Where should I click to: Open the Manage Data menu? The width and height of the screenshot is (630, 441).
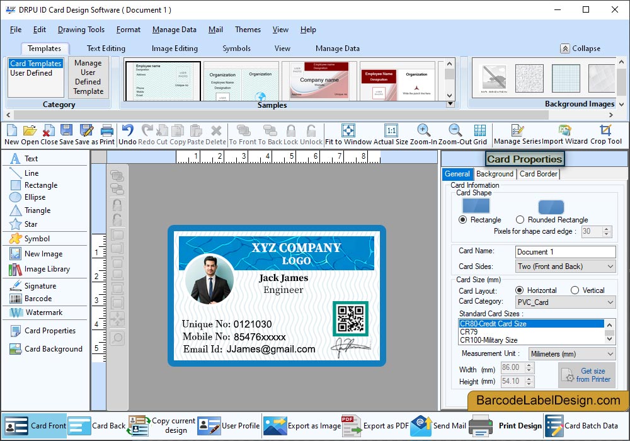(x=175, y=30)
